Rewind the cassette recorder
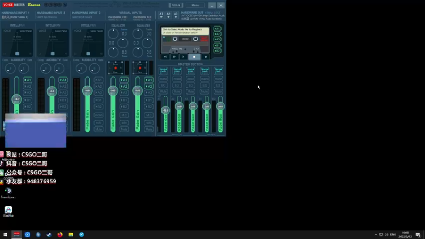The image size is (425, 239). pos(165,57)
